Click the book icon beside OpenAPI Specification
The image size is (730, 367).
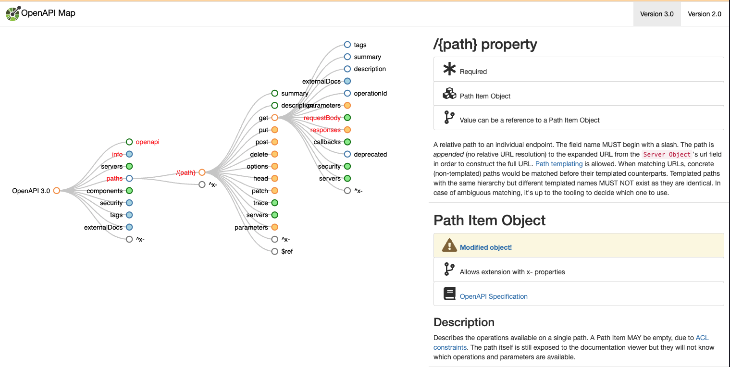coord(449,294)
